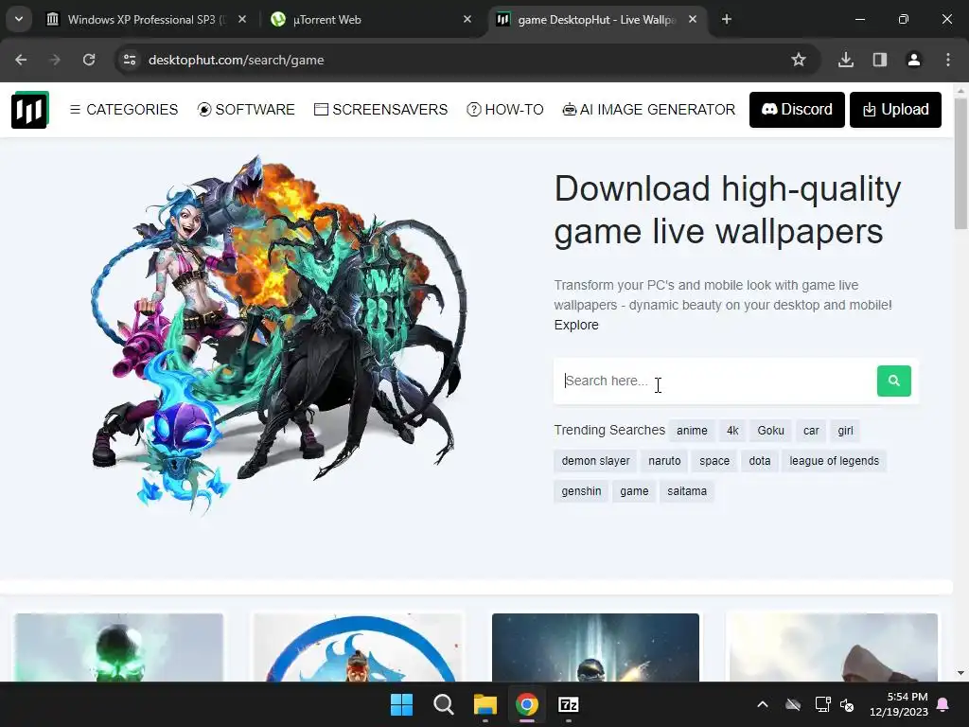Viewport: 969px width, 727px height.
Task: Show hidden system tray icons
Action: pos(763,704)
